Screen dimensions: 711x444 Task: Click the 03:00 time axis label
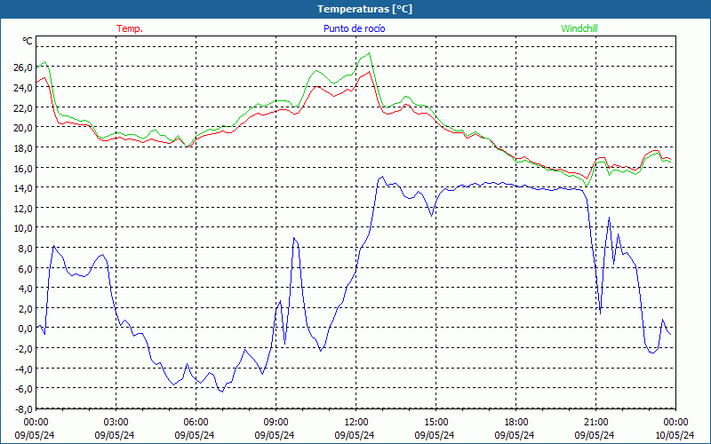point(116,423)
